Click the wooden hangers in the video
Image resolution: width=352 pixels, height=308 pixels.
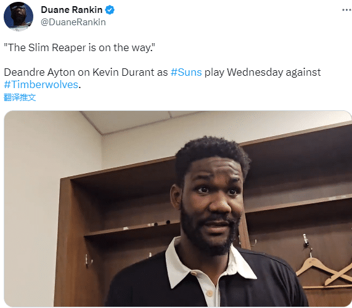(323, 272)
